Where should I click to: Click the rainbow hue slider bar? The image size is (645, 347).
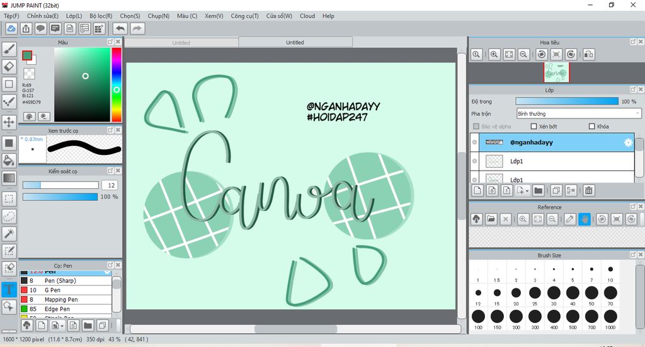click(x=117, y=84)
